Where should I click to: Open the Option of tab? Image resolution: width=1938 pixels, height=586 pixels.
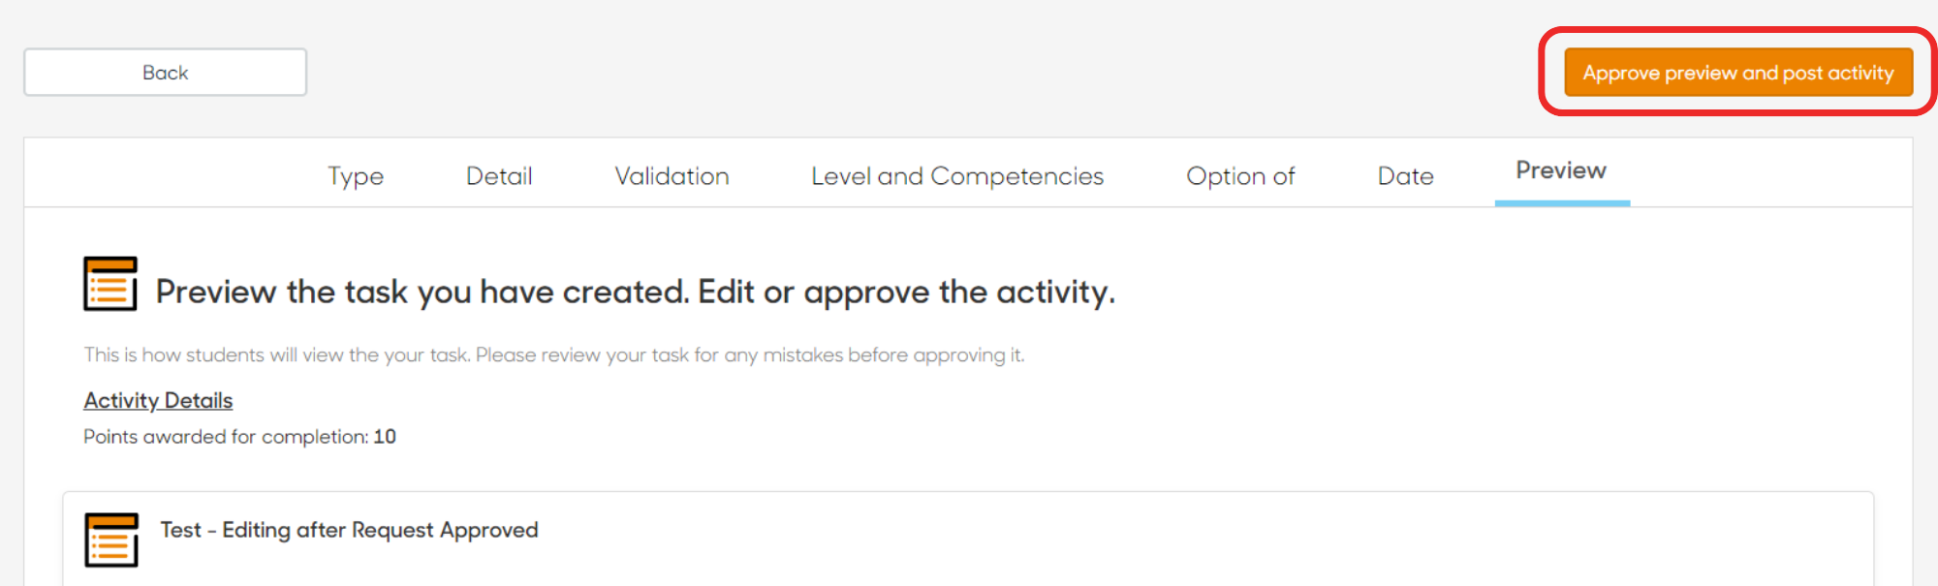pos(1240,176)
